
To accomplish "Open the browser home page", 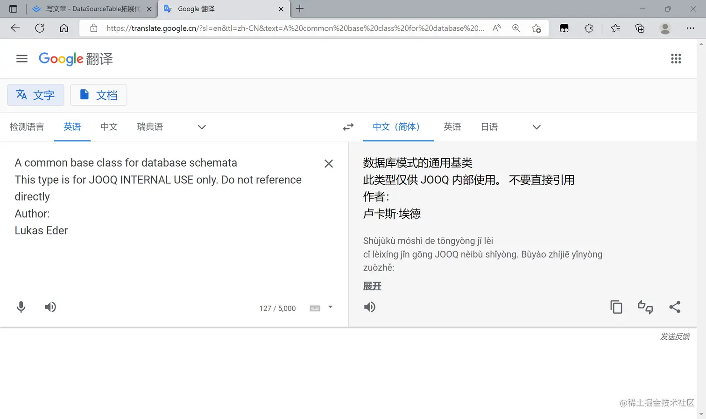I will [x=64, y=28].
